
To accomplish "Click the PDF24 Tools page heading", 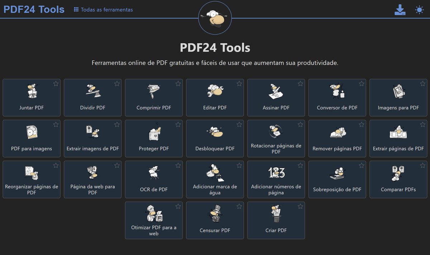I will (215, 48).
